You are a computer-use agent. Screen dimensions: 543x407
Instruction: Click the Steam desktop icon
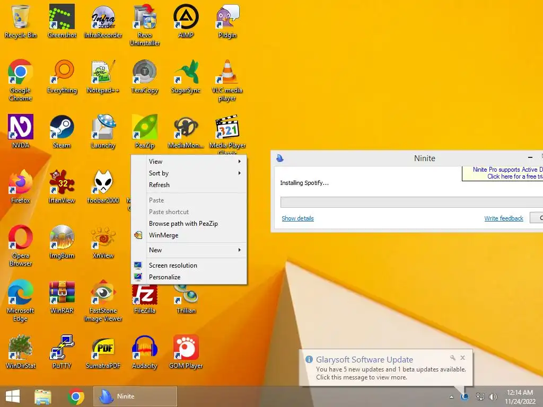(x=62, y=131)
